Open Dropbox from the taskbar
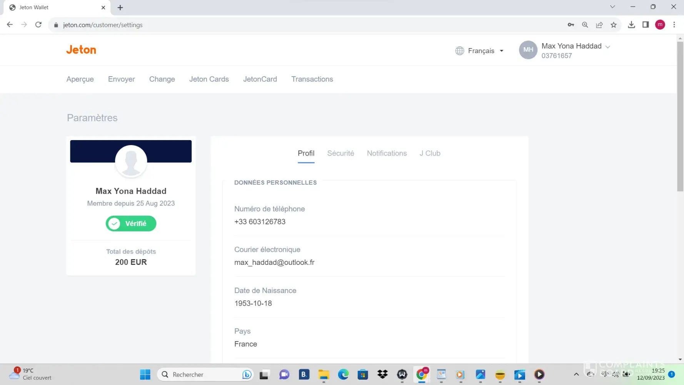 coord(382,374)
